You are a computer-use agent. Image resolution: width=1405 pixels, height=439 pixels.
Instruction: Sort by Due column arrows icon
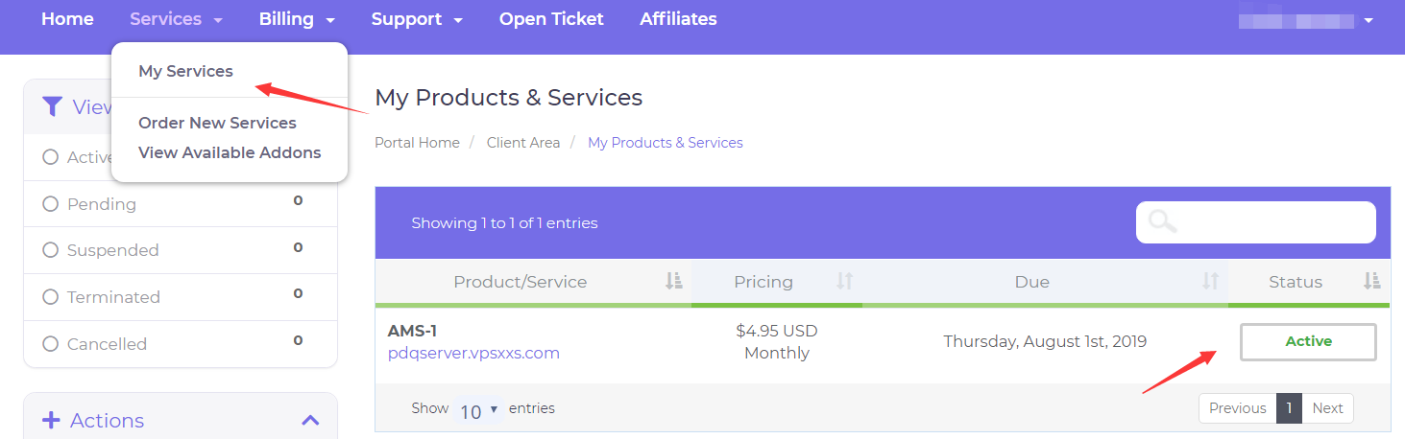1210,282
